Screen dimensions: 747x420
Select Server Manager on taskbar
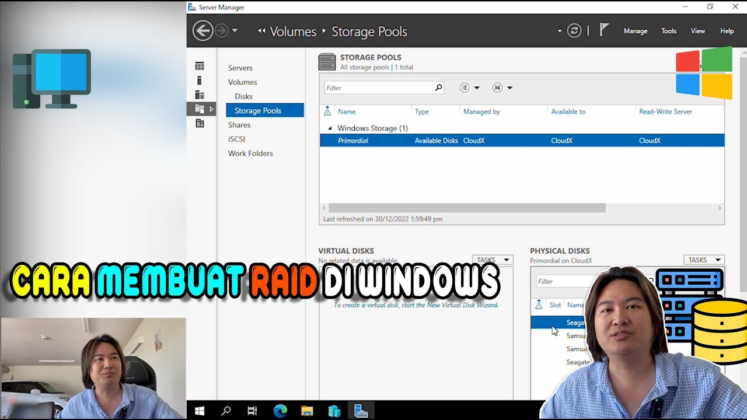pos(361,411)
